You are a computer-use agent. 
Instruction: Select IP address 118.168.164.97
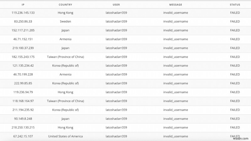[23, 101]
